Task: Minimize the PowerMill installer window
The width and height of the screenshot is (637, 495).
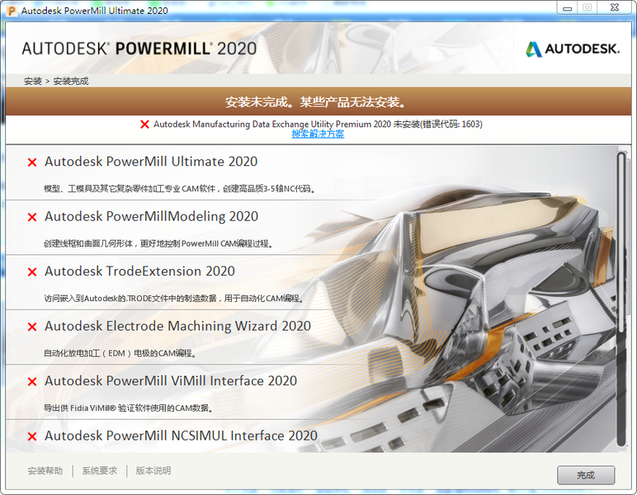Action: 568,7
